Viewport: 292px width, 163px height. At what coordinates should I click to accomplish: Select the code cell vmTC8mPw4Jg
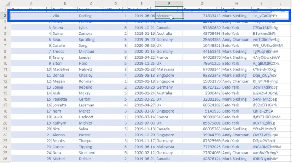coord(266,40)
